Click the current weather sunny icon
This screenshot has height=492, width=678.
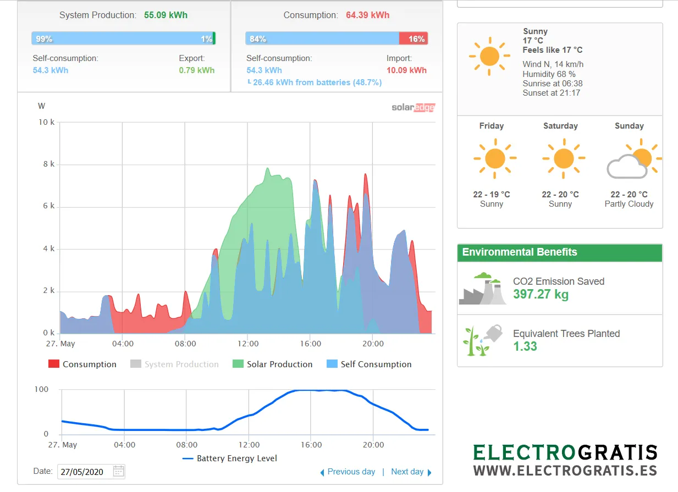[489, 57]
